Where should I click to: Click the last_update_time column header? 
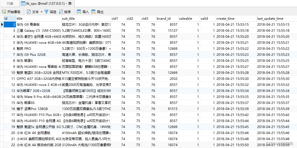(x=277, y=18)
